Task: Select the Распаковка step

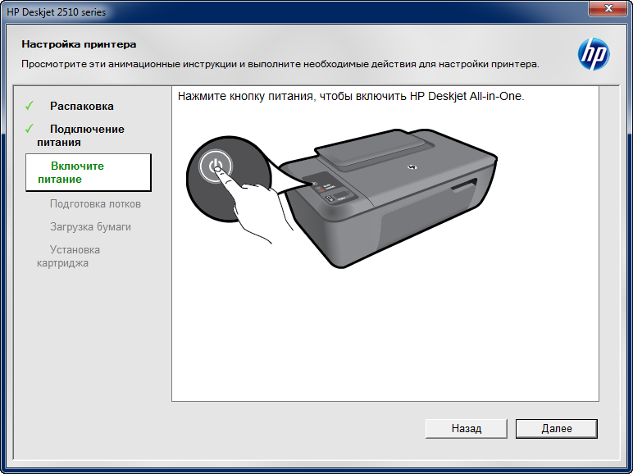Action: [81, 106]
